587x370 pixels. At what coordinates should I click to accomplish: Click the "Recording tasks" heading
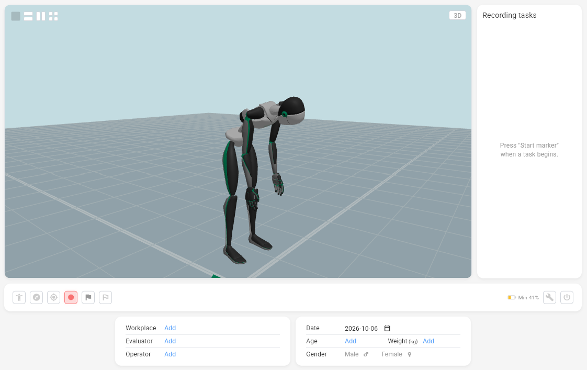[x=509, y=15]
